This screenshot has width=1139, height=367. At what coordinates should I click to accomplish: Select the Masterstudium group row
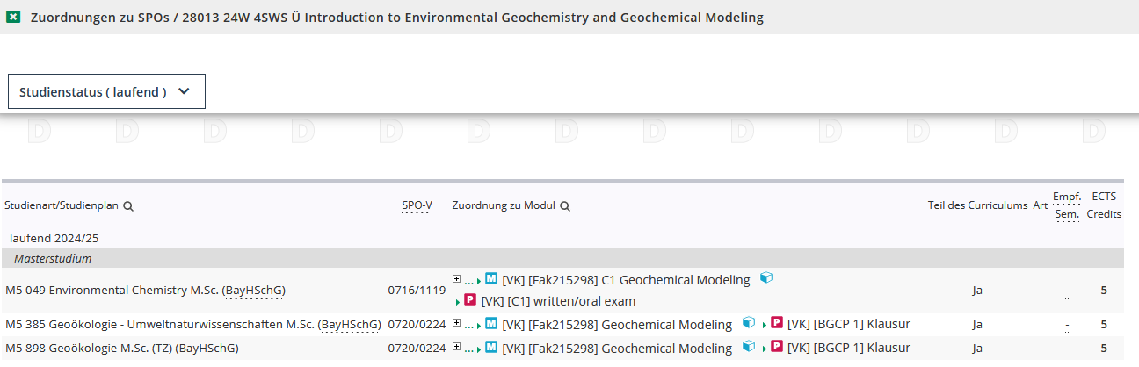tap(53, 258)
